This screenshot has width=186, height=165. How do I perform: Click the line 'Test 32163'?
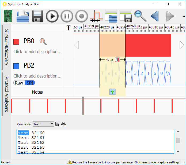(x=31, y=147)
